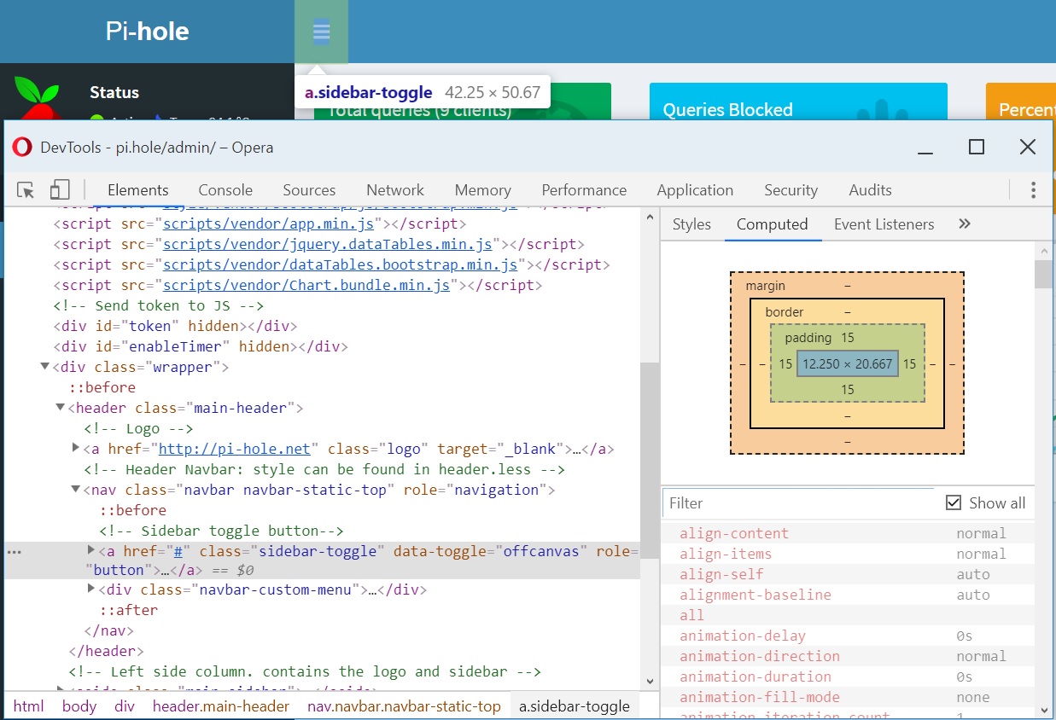Expand the navbar-custom-menu div node

(92, 589)
